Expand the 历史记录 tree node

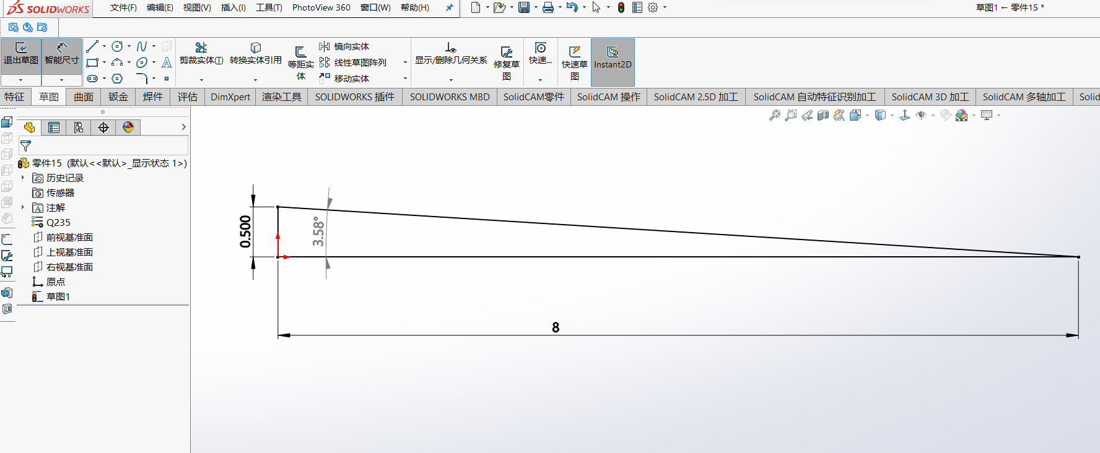tap(23, 178)
